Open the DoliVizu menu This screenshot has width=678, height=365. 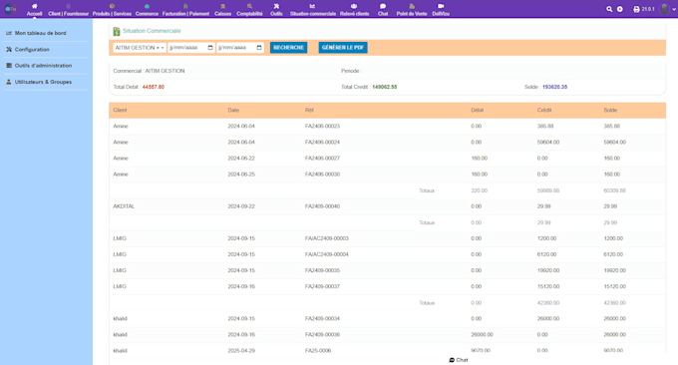[441, 10]
